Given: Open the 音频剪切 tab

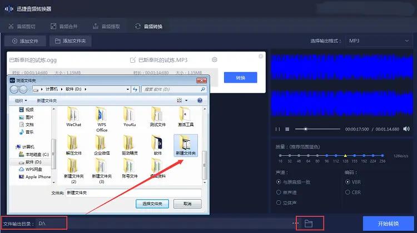Looking at the screenshot, I should point(22,26).
